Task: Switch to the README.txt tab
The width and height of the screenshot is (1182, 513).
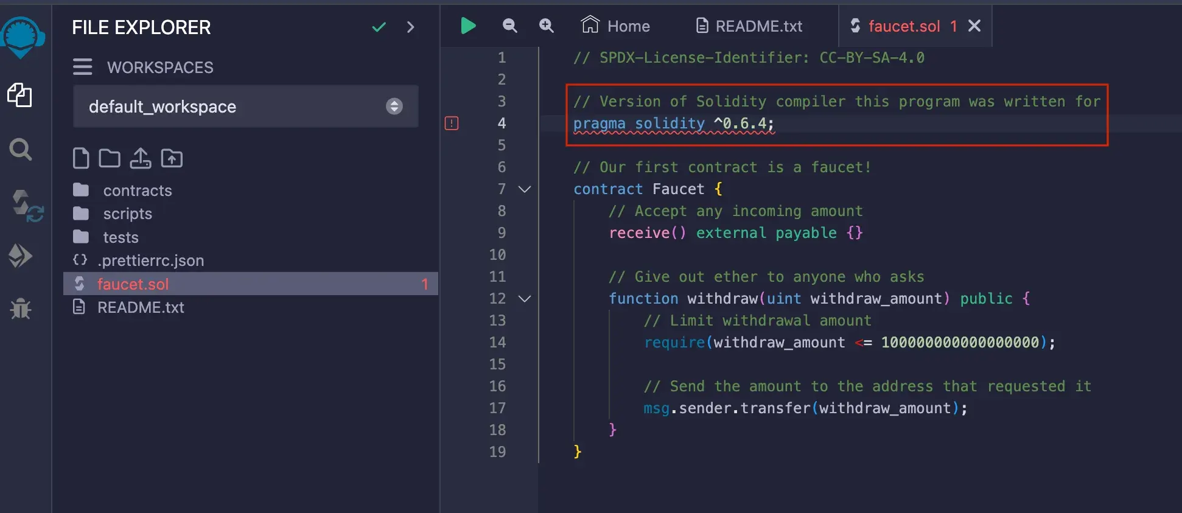Action: 749,26
